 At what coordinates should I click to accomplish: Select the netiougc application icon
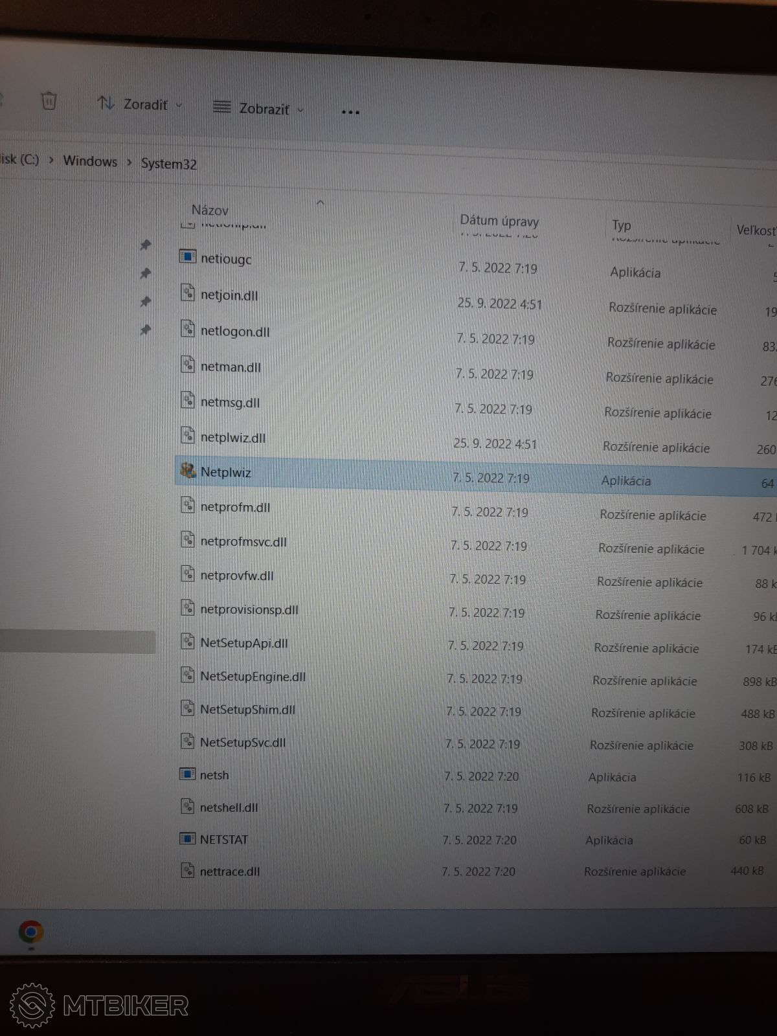[x=187, y=257]
